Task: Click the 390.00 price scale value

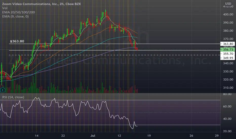Action: tap(228, 22)
